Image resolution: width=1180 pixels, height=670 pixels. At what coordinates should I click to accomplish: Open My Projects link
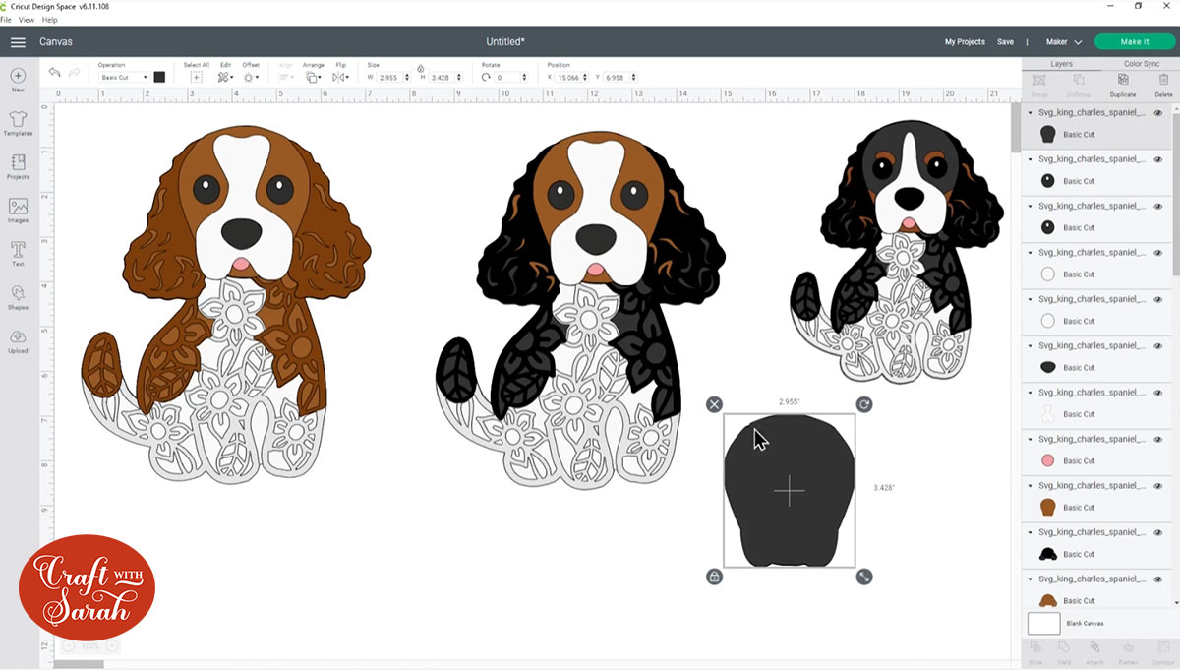pyautogui.click(x=965, y=42)
